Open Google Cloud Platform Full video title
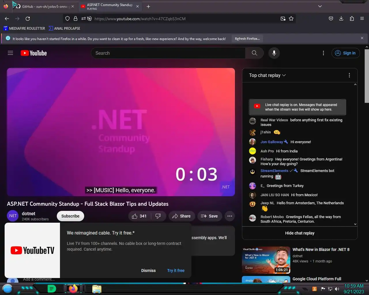This screenshot has width=369, height=295. 317,279
